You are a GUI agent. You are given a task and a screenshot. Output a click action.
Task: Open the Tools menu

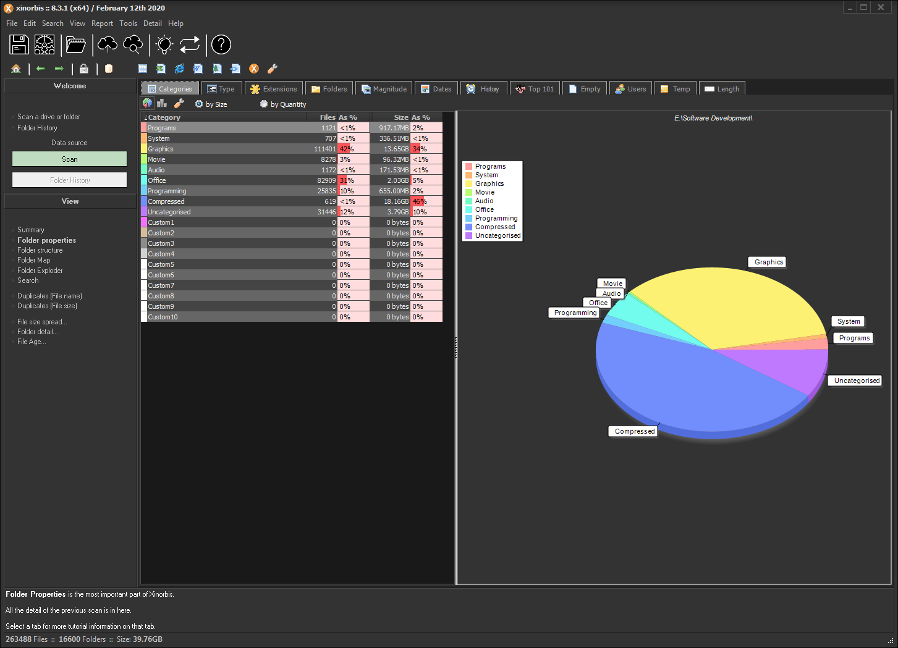point(128,23)
